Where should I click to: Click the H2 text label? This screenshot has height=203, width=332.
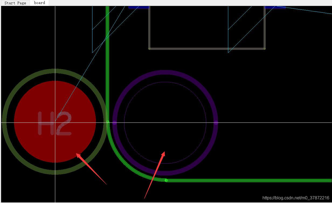pos(55,123)
